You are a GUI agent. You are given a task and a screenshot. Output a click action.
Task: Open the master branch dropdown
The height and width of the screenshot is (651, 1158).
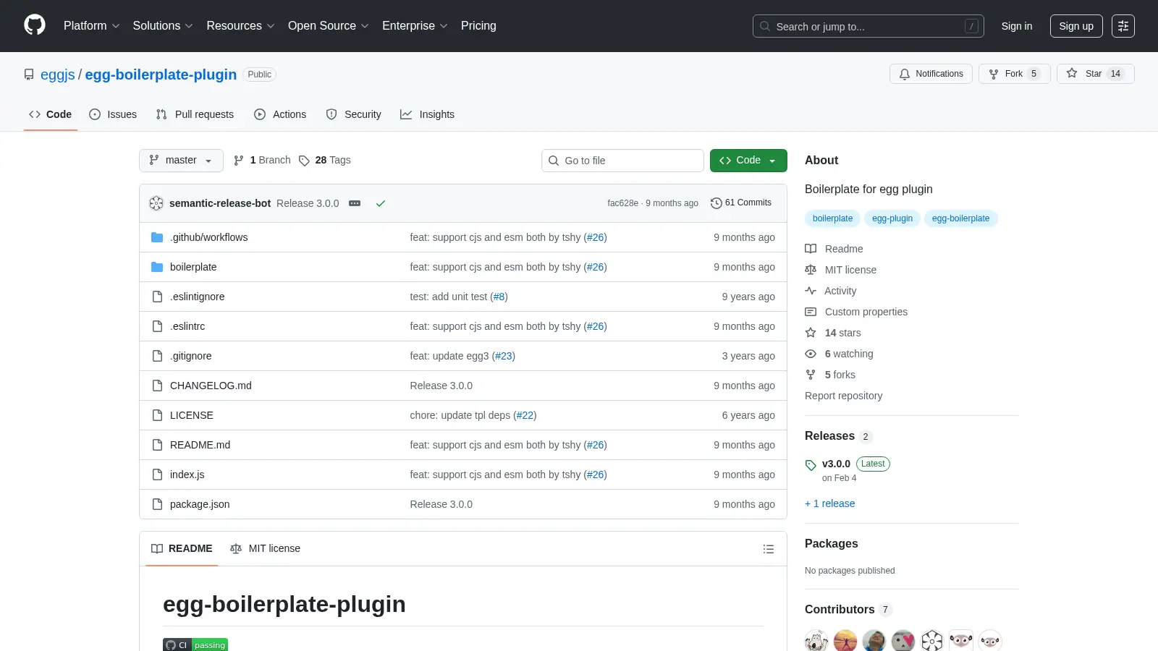coord(181,161)
